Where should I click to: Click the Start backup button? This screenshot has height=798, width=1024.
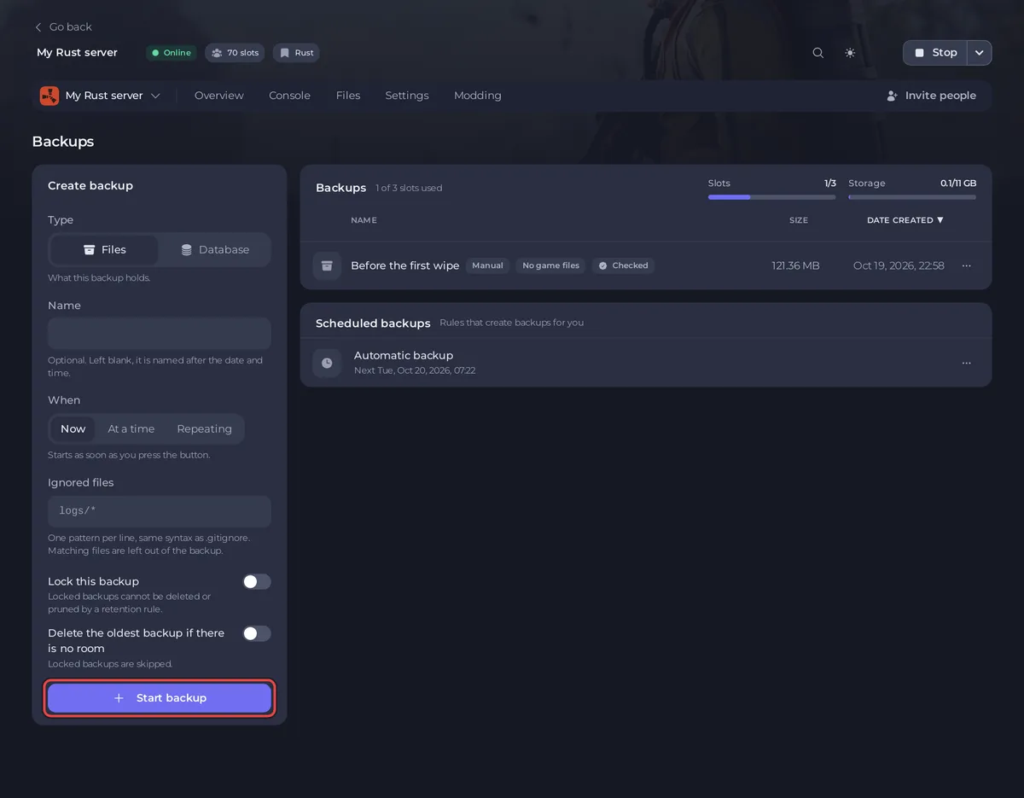coord(160,698)
